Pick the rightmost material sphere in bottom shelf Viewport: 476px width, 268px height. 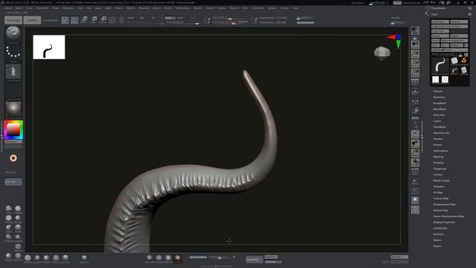(178, 258)
